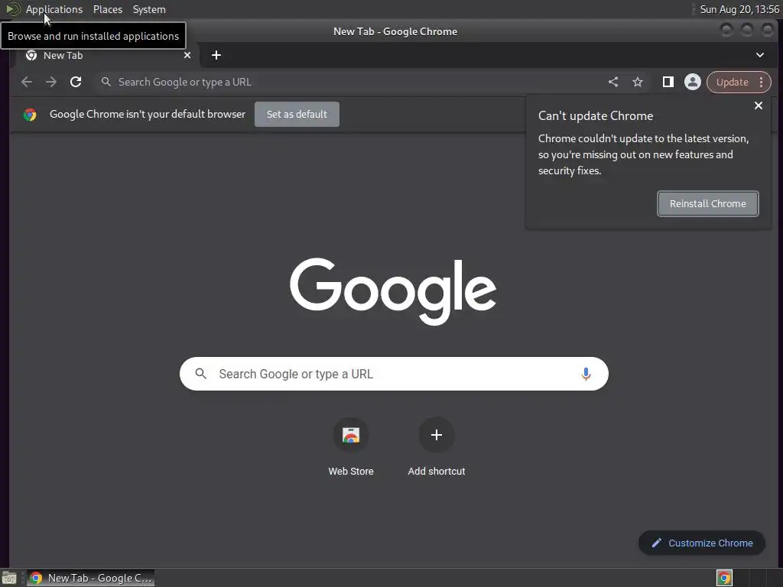Dismiss the Can't update Chrome popup
Screen dimensions: 783x587
click(x=758, y=105)
